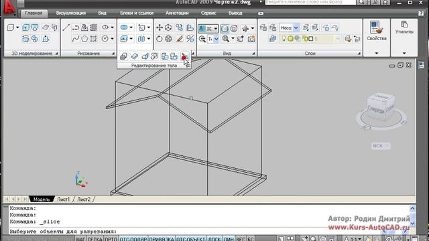Screen dimensions: 429x241
Task: Click the Thicken solid icon in flyout
Action: click(x=134, y=56)
